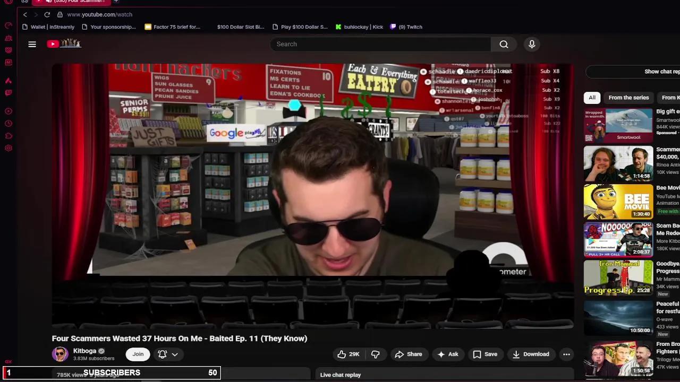Open the 10:50:00 peaceful video thumbnail
The image size is (680, 382).
pos(618,317)
